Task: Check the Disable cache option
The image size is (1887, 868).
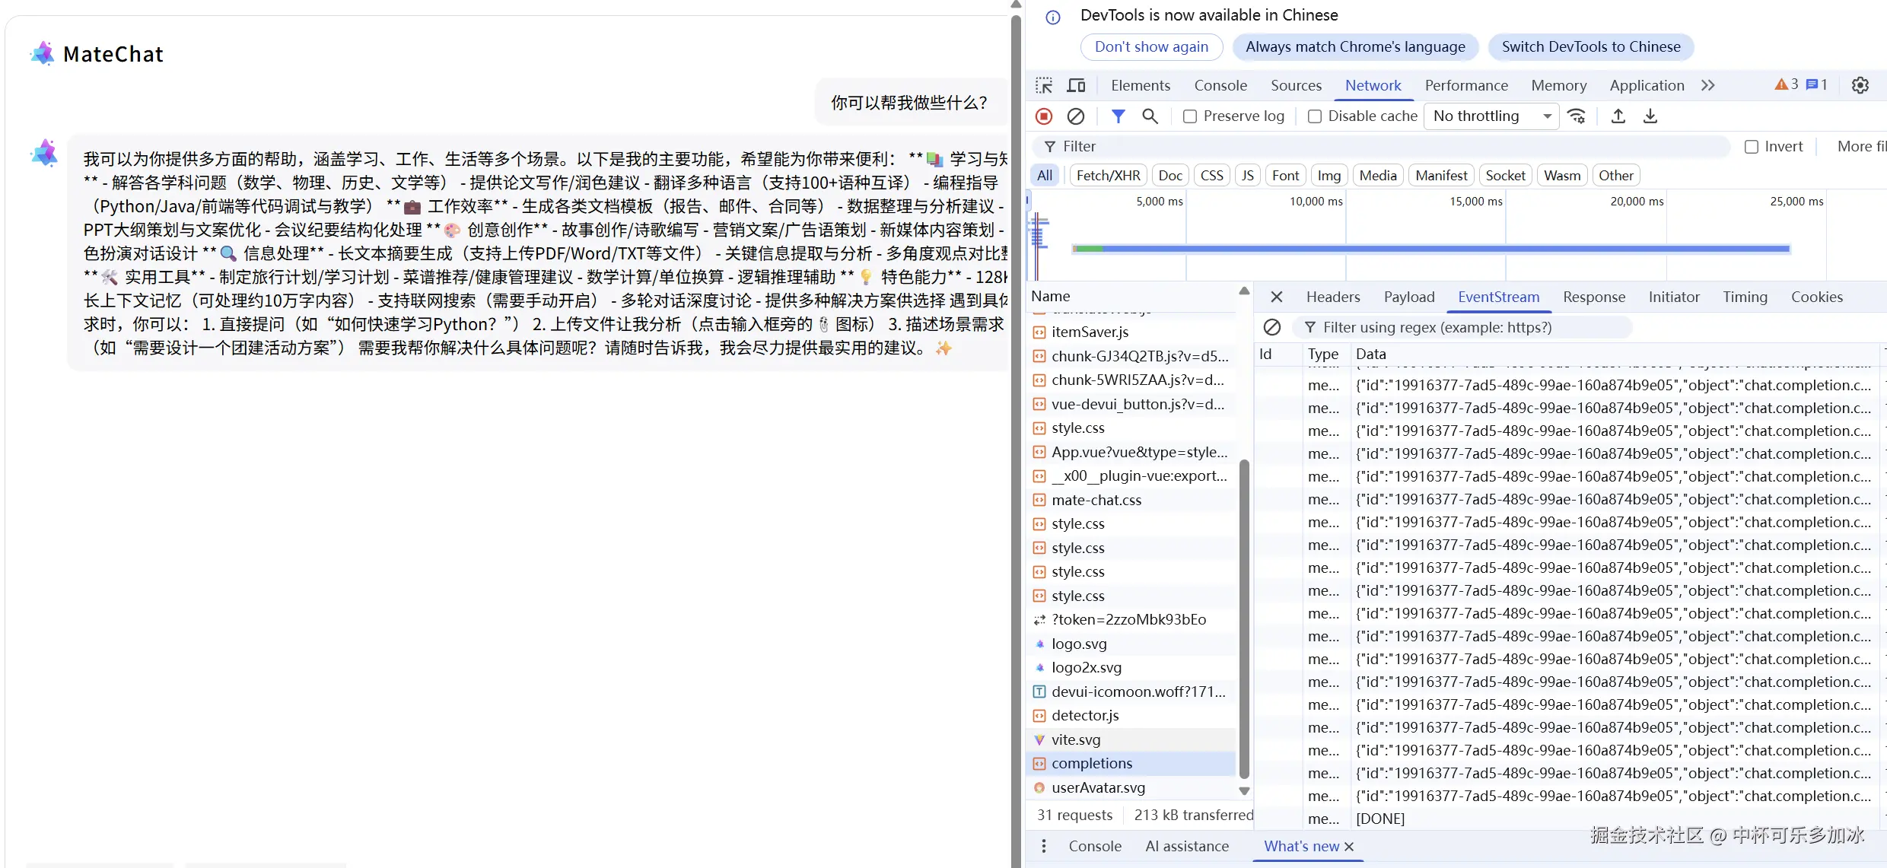Action: pos(1315,116)
